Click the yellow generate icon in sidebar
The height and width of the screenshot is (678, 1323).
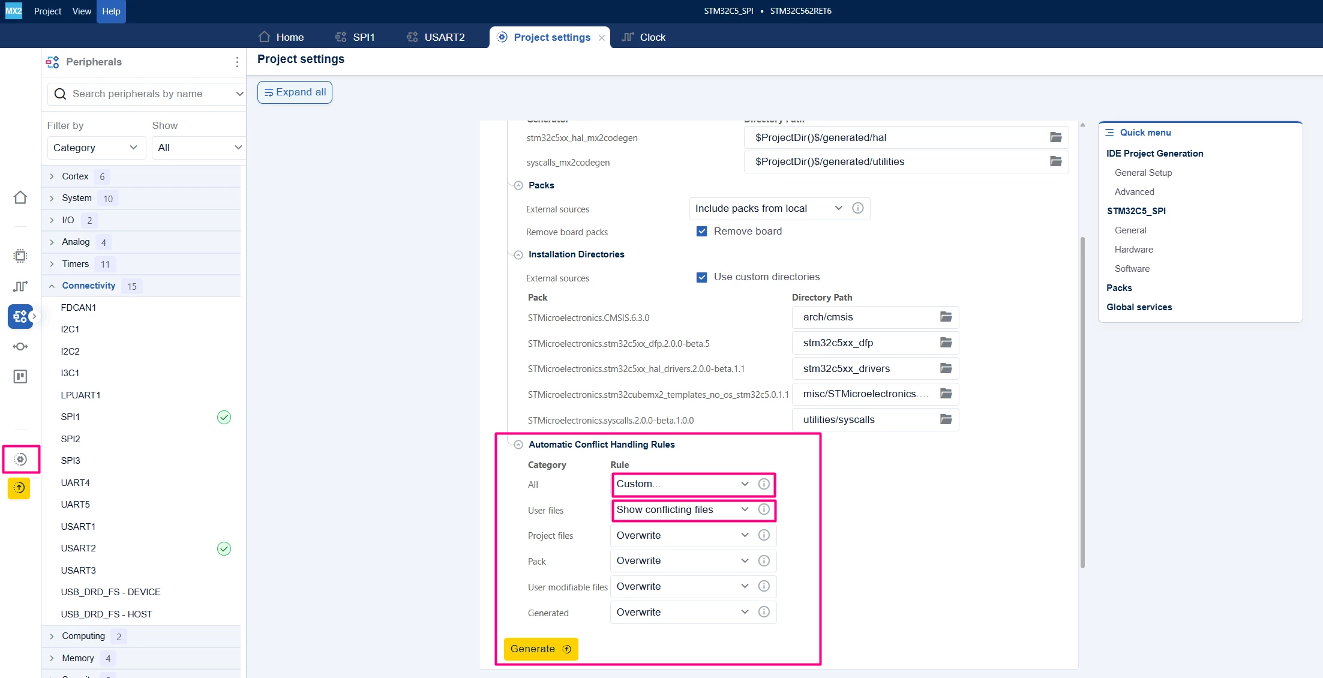pyautogui.click(x=19, y=488)
